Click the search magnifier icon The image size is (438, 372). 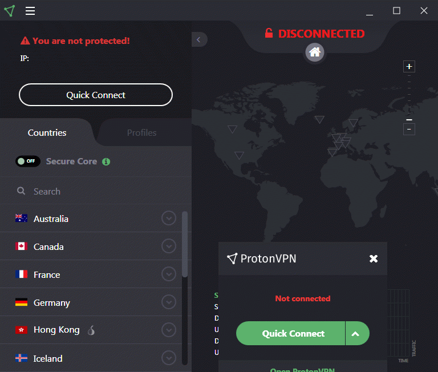[21, 191]
